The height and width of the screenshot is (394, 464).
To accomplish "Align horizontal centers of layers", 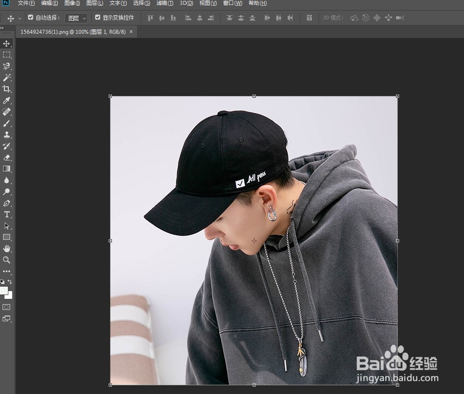I will coord(200,18).
